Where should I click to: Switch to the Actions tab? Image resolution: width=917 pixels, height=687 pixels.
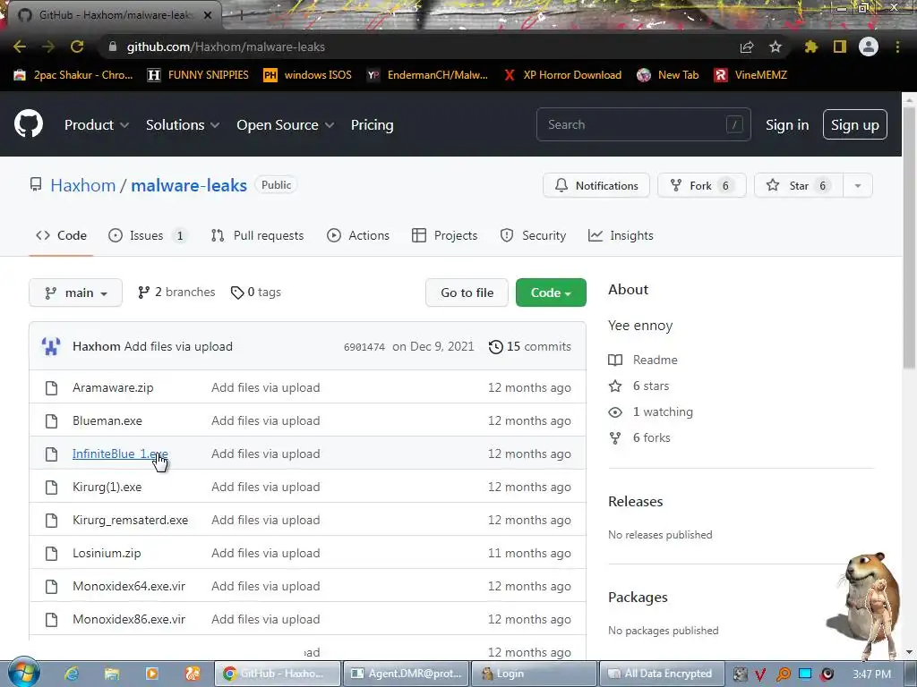358,235
